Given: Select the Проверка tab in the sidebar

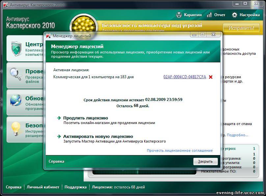Looking at the screenshot, I should [x=25, y=75].
